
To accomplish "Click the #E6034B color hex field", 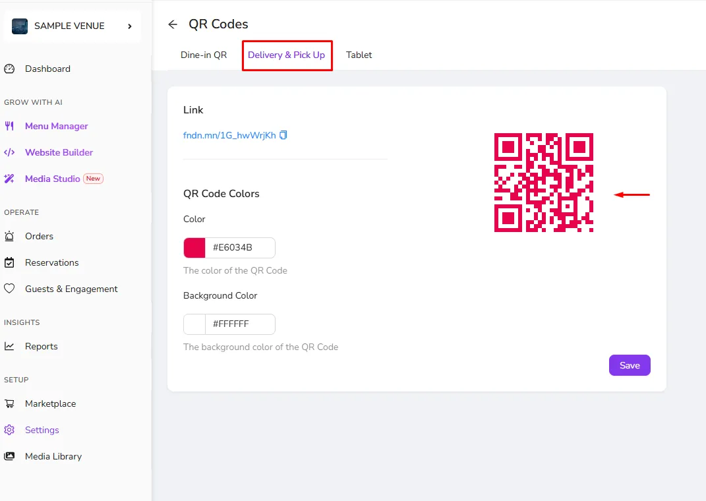I will point(240,248).
